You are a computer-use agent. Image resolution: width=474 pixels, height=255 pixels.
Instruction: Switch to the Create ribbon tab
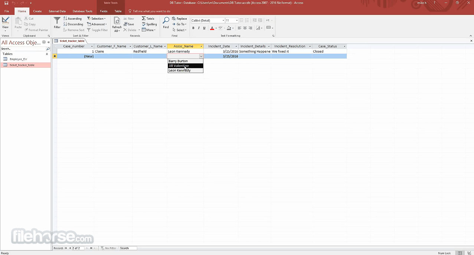pyautogui.click(x=37, y=11)
